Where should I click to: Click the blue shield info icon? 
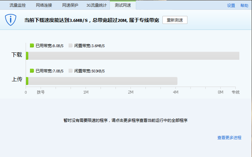11,20
